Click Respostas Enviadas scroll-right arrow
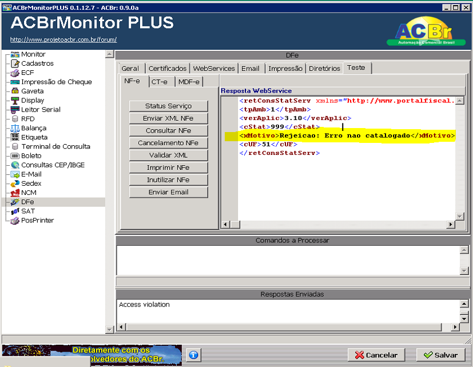 click(x=455, y=326)
